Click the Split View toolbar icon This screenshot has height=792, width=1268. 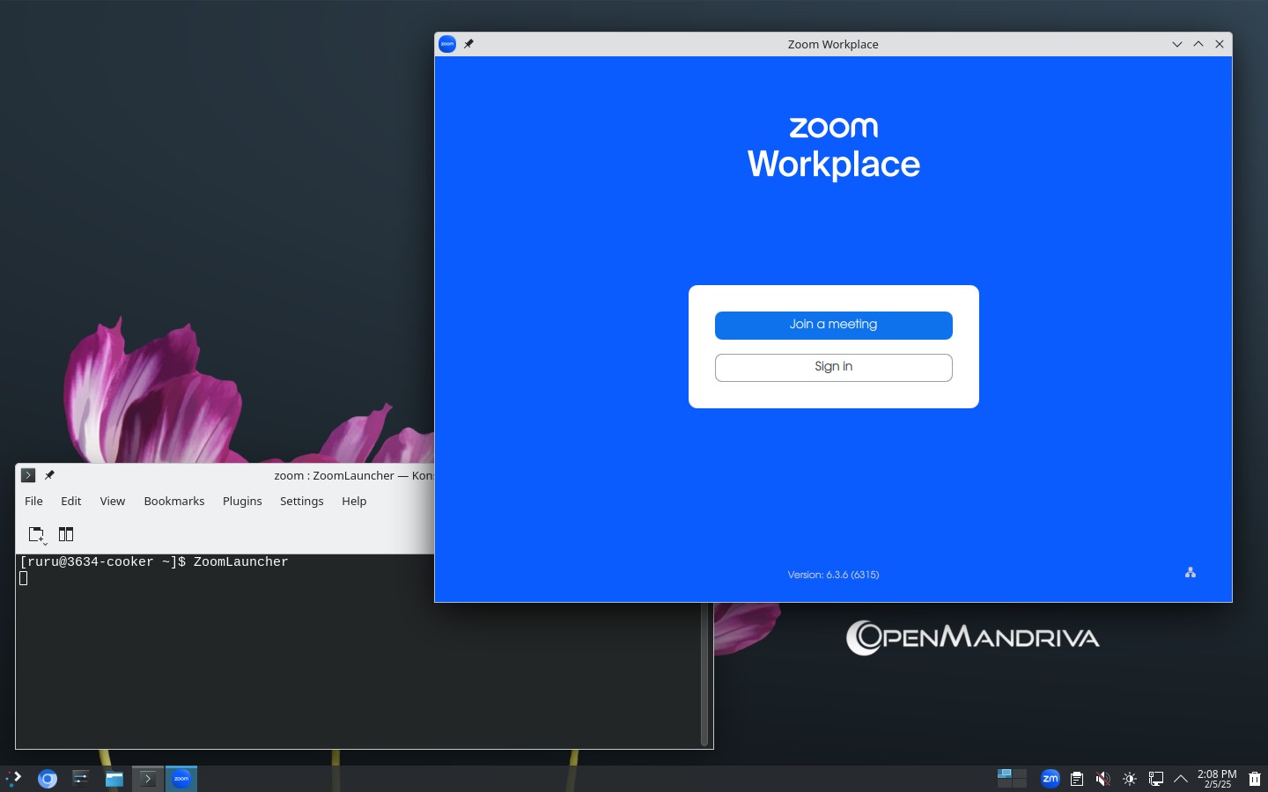tap(66, 534)
